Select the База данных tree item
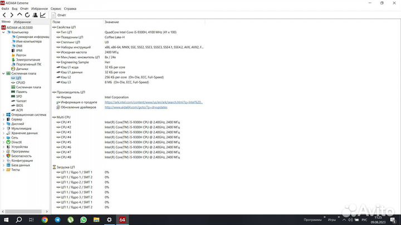The image size is (401, 225). click(18, 166)
